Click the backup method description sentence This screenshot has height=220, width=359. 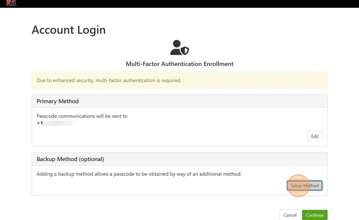pyautogui.click(x=139, y=174)
